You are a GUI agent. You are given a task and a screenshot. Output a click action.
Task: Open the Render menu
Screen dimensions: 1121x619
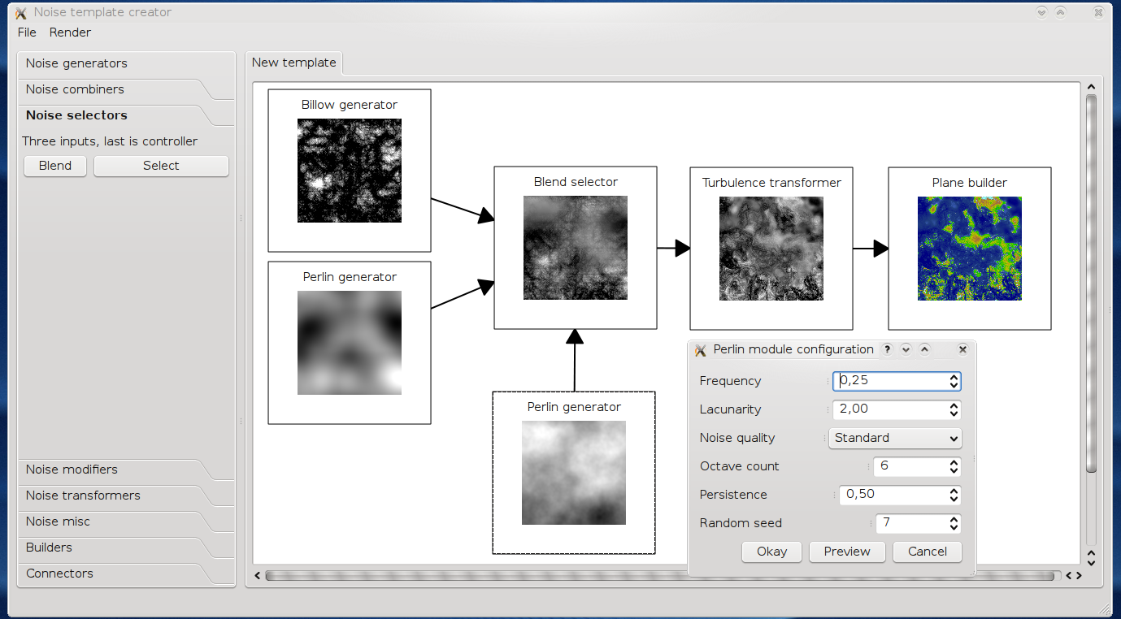tap(70, 32)
